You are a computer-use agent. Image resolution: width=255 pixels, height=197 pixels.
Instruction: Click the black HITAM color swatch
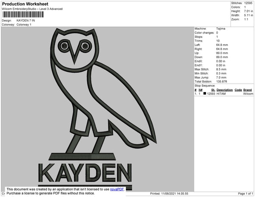(x=204, y=93)
